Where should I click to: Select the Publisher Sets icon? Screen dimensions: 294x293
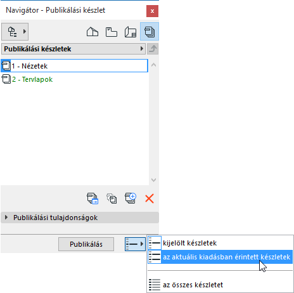pyautogui.click(x=150, y=32)
